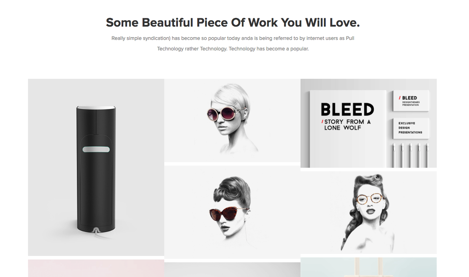469x277 pixels.
Task: Open the woman with tortoiseshell round glasses image
Action: [368, 213]
